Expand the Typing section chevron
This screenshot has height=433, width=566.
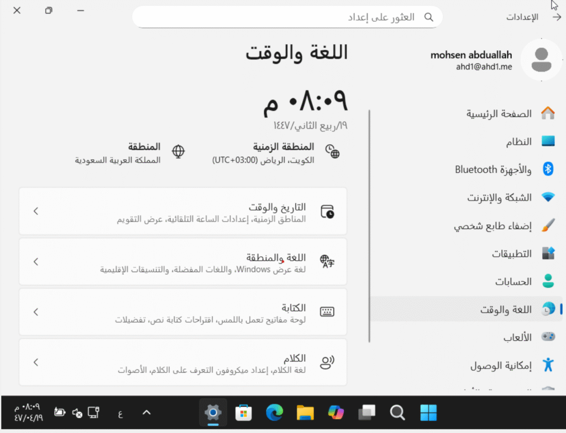[x=35, y=312]
